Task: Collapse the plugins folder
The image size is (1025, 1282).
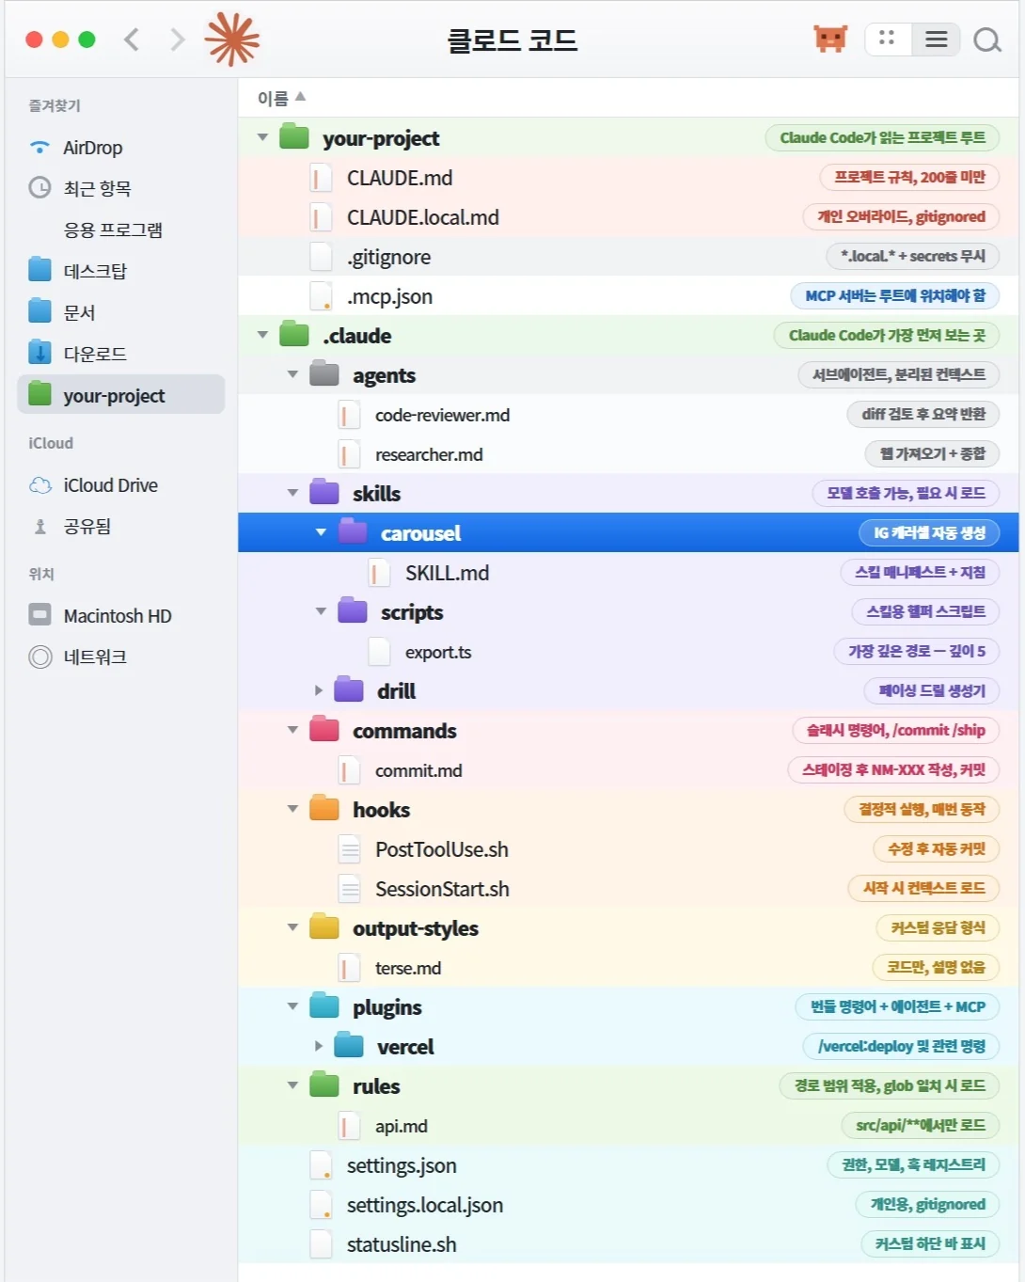Action: tap(292, 1006)
